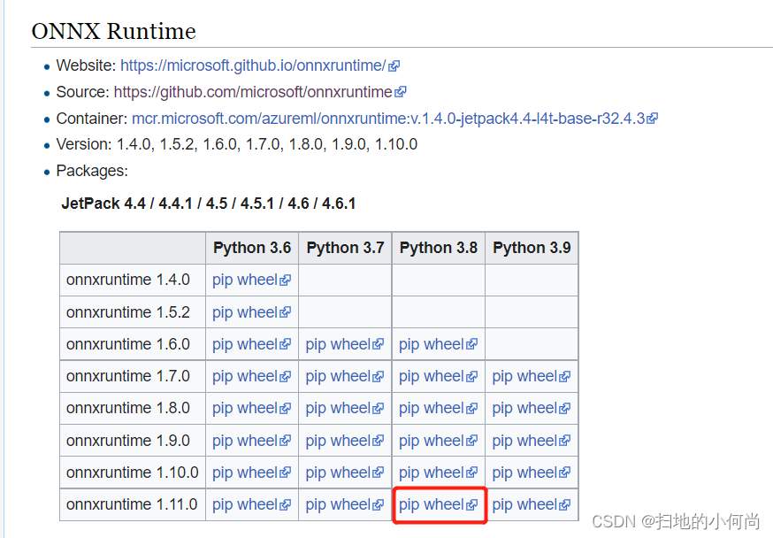Screen dimensions: 773x538
Task: Open the microsoft.github.io/onnxruntime website link
Action: 253,65
